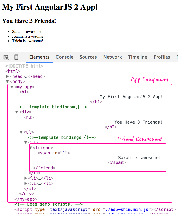The height and width of the screenshot is (214, 178).
Task: Select the DOCTYPE html line
Action: point(24,66)
